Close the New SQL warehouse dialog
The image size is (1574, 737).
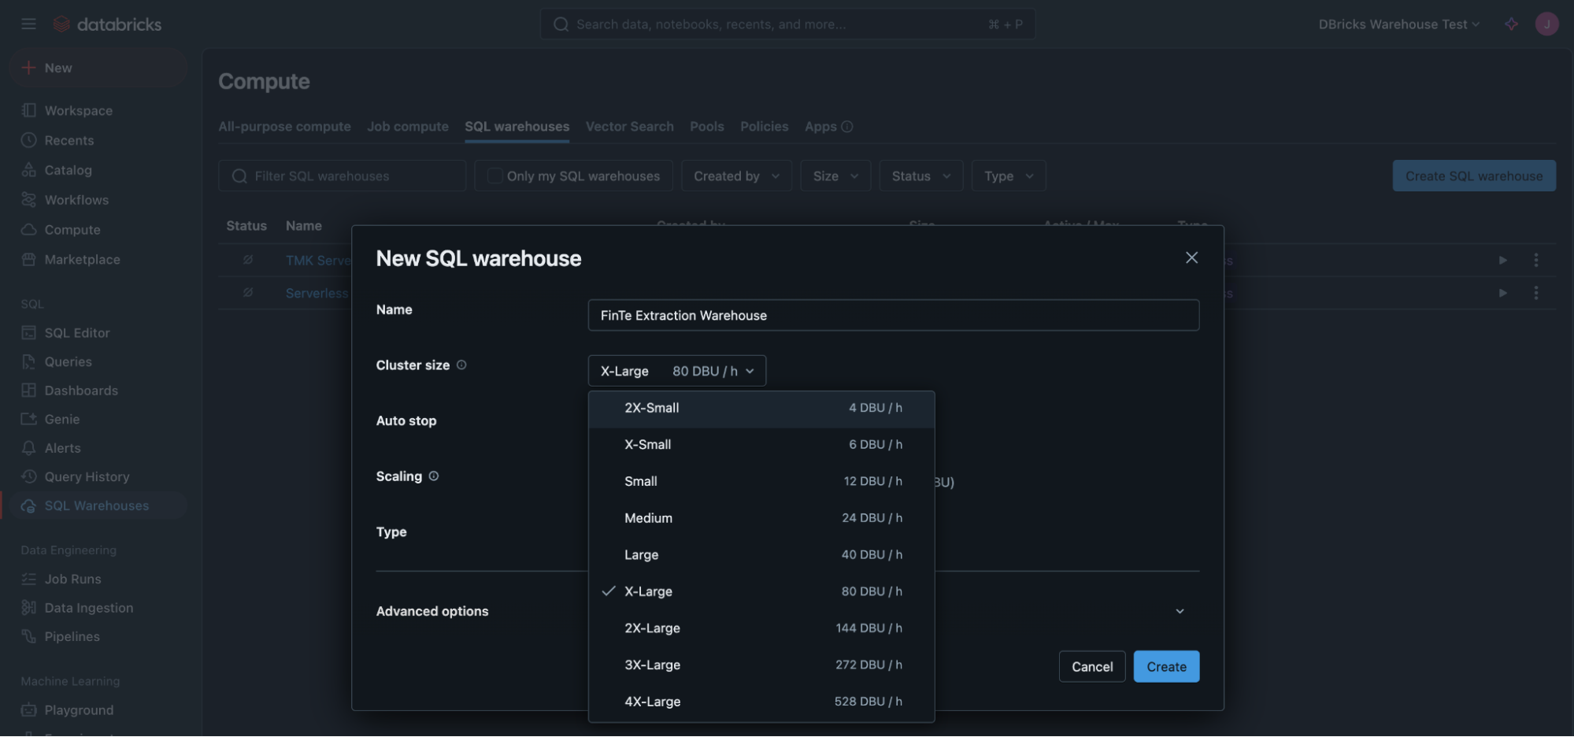1191,257
